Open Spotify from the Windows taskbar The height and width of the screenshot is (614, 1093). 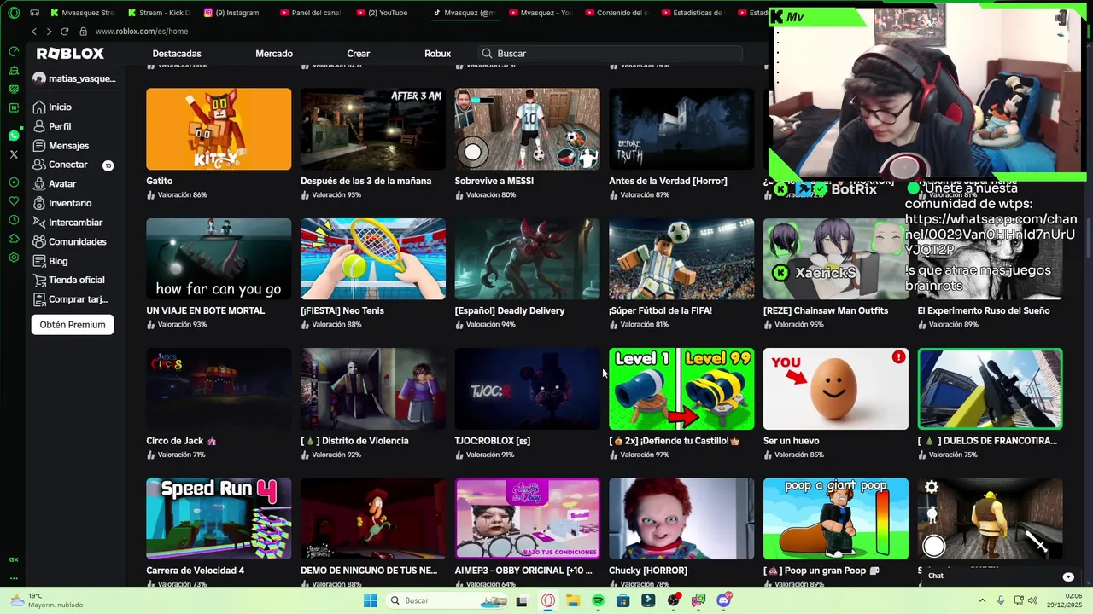click(598, 600)
